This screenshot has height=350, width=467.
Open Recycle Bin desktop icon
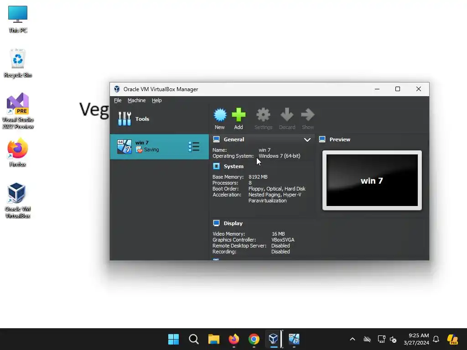pos(18,63)
